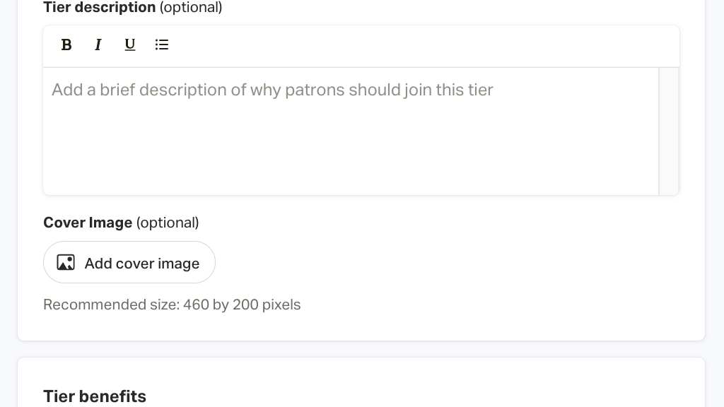Screen dimensions: 724x407
Task: Click "(optional)" beside Tier description
Action: pyautogui.click(x=191, y=8)
